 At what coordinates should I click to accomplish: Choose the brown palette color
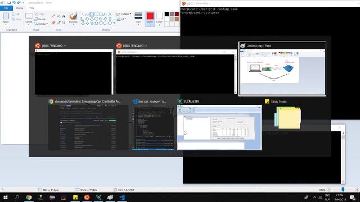pyautogui.click(x=177, y=19)
